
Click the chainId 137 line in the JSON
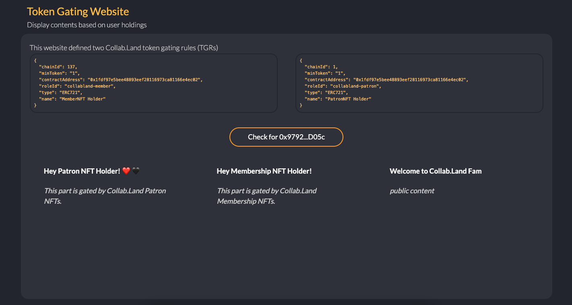click(58, 67)
